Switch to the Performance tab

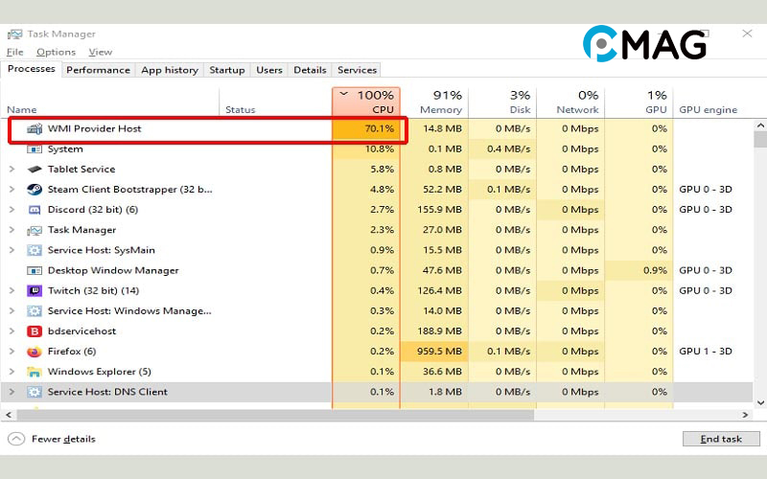tap(99, 70)
